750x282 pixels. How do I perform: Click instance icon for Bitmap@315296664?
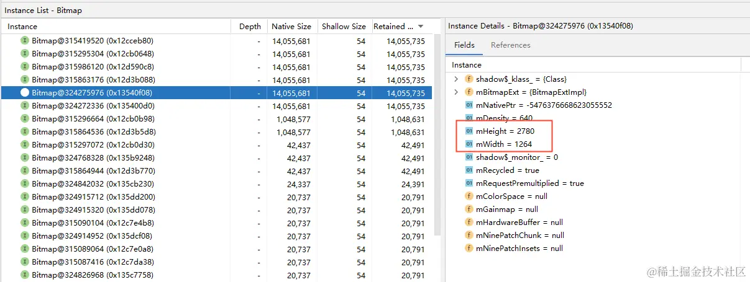click(x=25, y=119)
